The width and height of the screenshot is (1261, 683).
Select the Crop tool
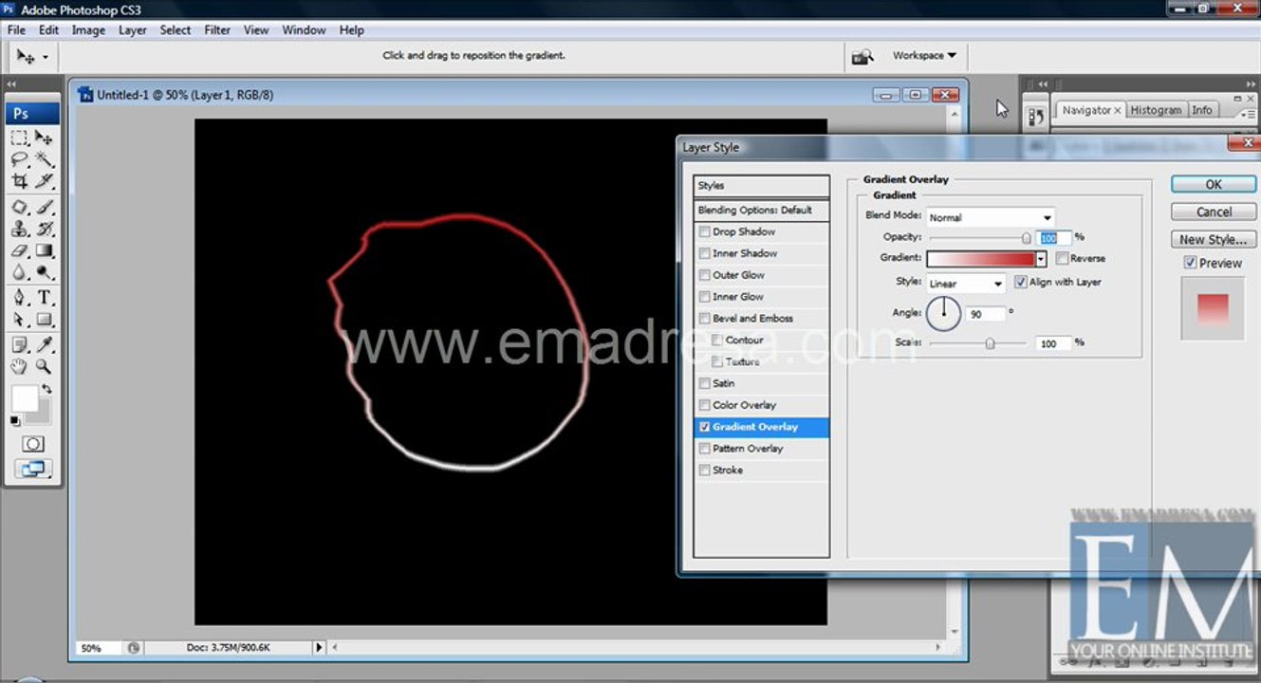pos(20,180)
